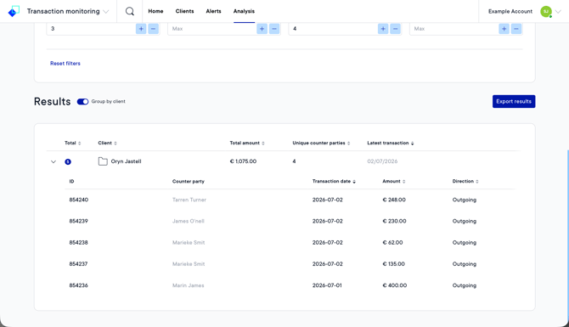Image resolution: width=569 pixels, height=327 pixels.
Task: Click the Oryn Jastell client name
Action: coord(126,161)
